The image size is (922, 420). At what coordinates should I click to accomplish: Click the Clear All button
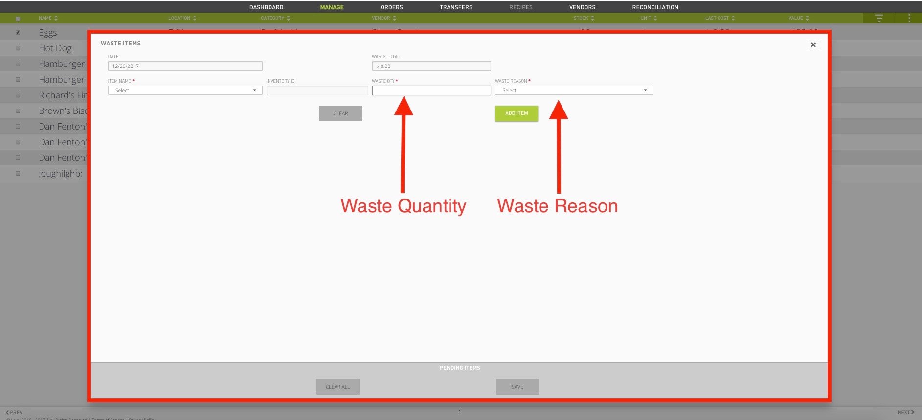[337, 387]
